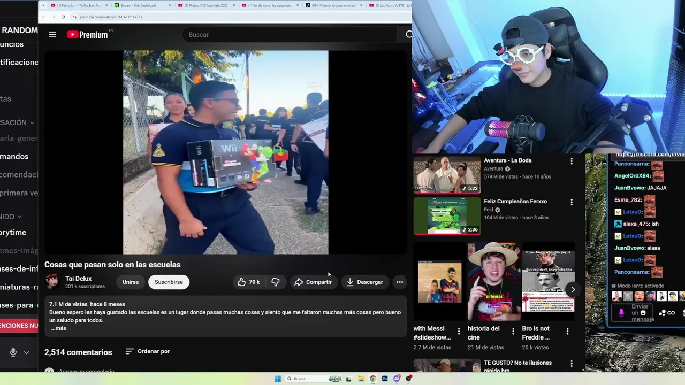Screen dimensions: 685x385
Task: Click the YouTube search magnifier icon
Action: coord(409,35)
